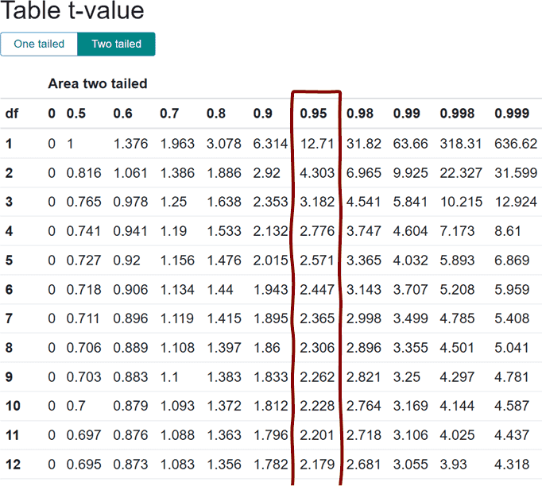Select value 2.262 in row 9

coord(317,377)
